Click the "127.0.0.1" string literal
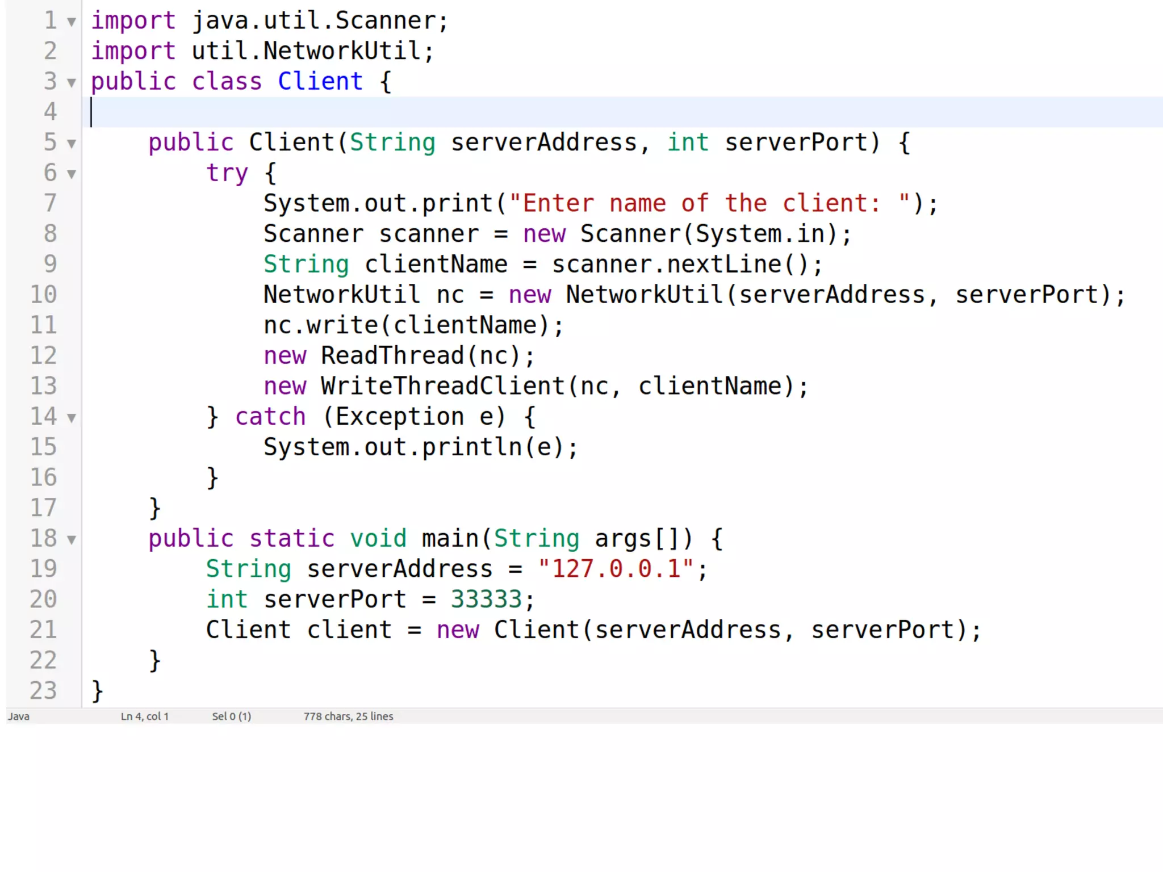 [616, 569]
